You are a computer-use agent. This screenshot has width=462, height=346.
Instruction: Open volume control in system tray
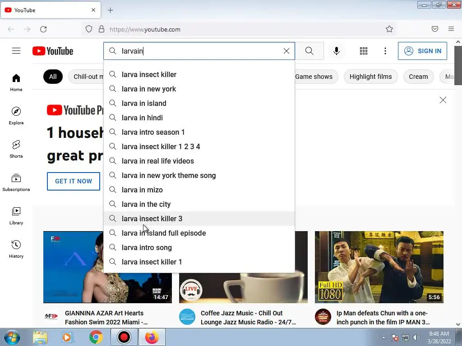pyautogui.click(x=416, y=337)
